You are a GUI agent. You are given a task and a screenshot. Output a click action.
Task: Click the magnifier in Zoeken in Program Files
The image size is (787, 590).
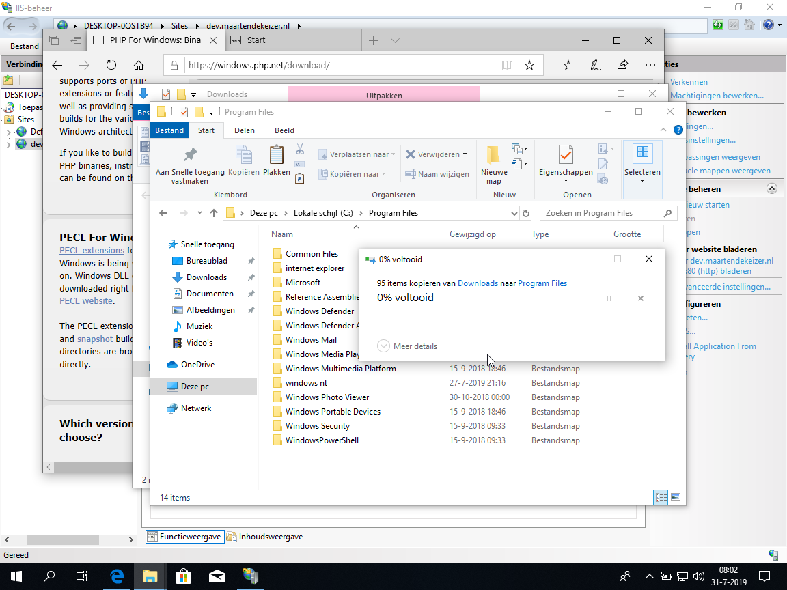(x=667, y=213)
